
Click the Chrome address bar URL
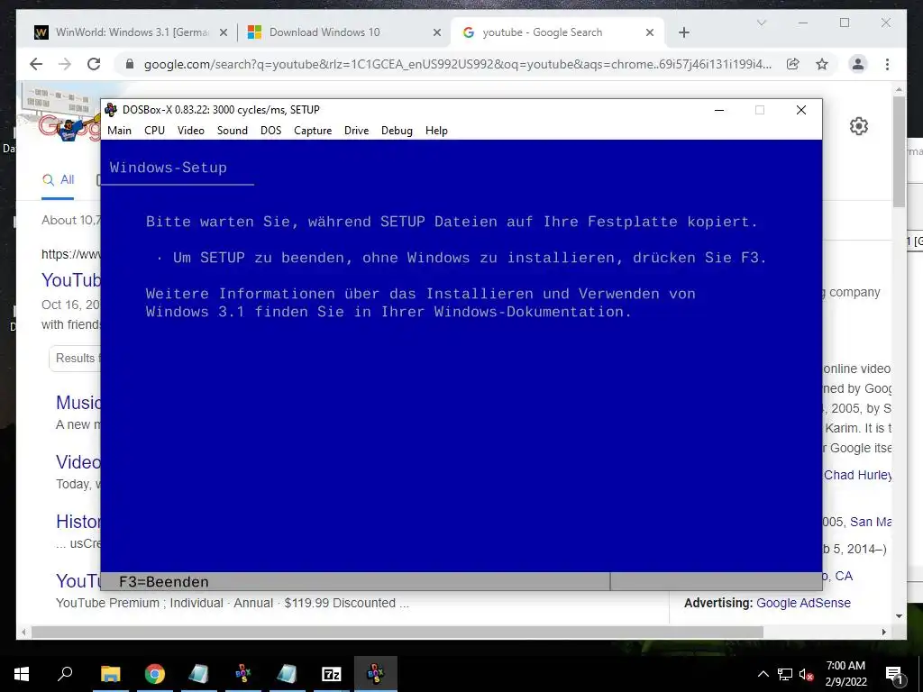coord(457,64)
